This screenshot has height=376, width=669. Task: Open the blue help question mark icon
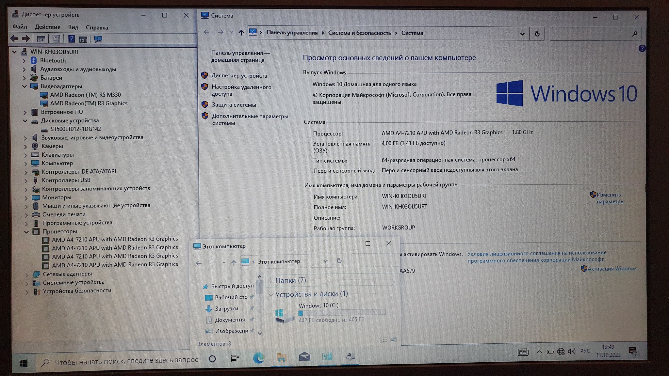[642, 49]
